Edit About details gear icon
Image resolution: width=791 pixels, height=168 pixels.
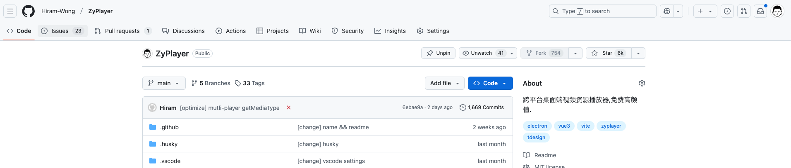tap(642, 83)
